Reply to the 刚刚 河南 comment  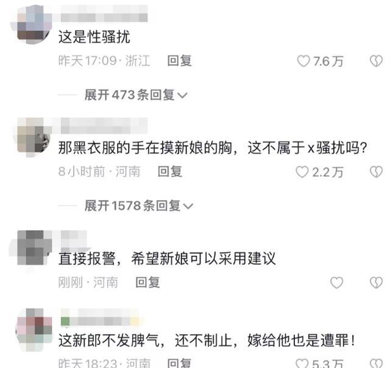click(147, 283)
